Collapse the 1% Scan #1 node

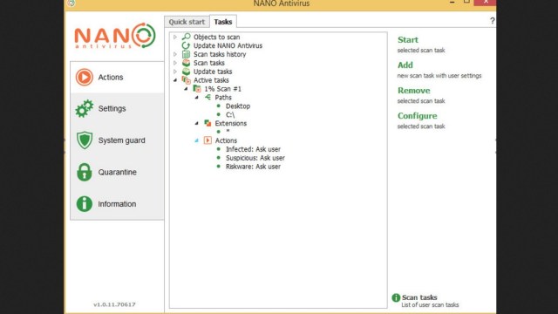(186, 89)
